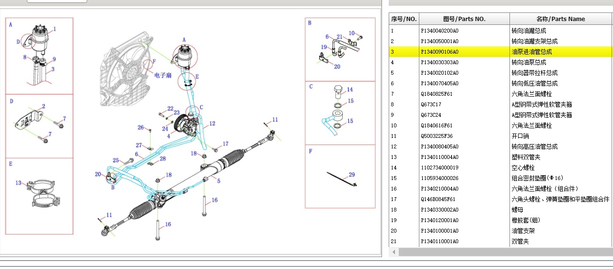Image resolution: width=613 pixels, height=269 pixels.
Task: Click the 电子扇 label in diagram
Action: coord(163,75)
